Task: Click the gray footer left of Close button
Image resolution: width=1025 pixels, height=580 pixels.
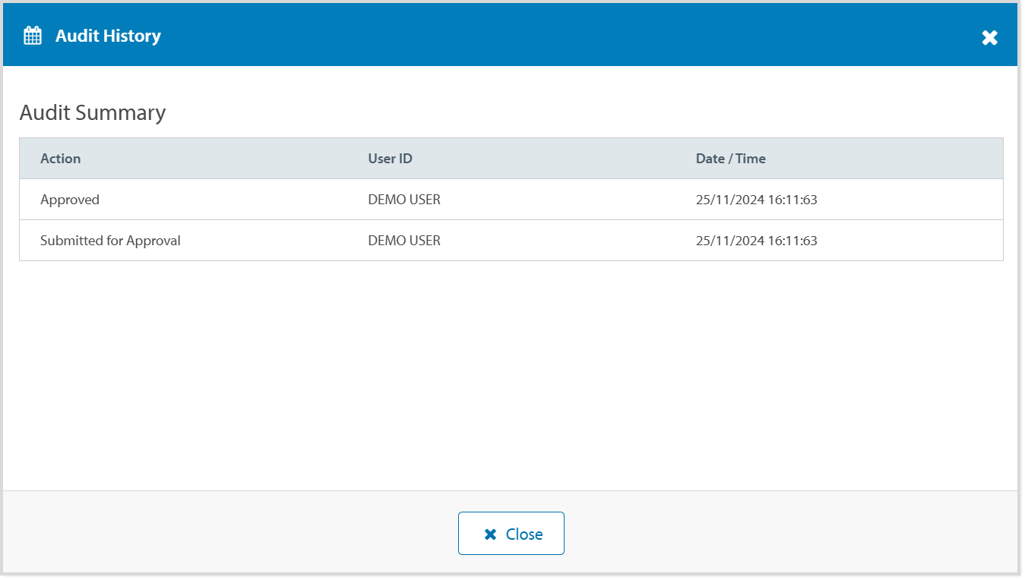Action: [x=228, y=533]
